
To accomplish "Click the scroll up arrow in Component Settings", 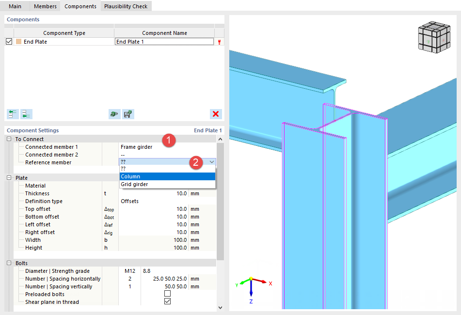I will [x=220, y=139].
